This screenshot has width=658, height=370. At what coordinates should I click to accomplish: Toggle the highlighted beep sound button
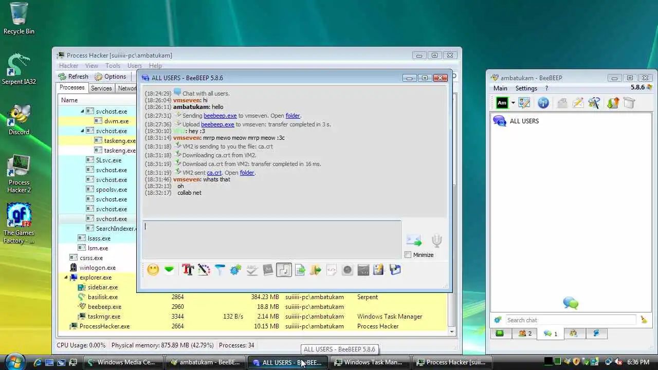pos(284,270)
